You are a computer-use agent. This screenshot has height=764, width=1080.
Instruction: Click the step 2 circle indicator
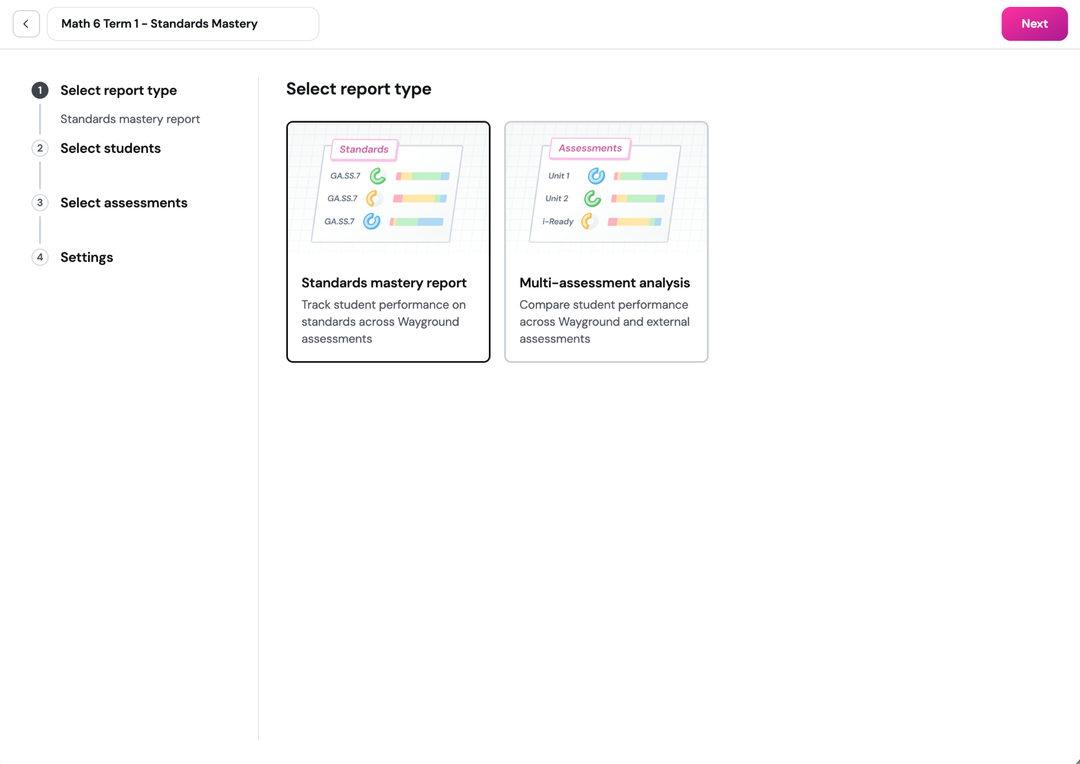coord(40,148)
